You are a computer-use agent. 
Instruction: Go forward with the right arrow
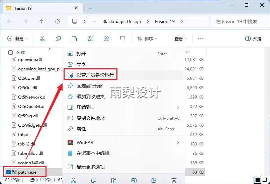pos(25,21)
